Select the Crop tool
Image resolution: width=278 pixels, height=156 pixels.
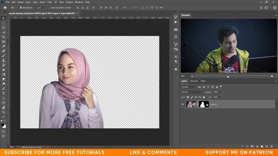coord(3,37)
